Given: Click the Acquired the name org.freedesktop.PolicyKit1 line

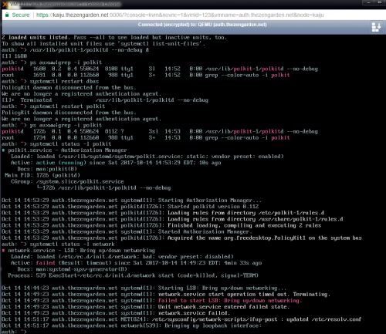Looking at the screenshot, I should coord(181,238).
